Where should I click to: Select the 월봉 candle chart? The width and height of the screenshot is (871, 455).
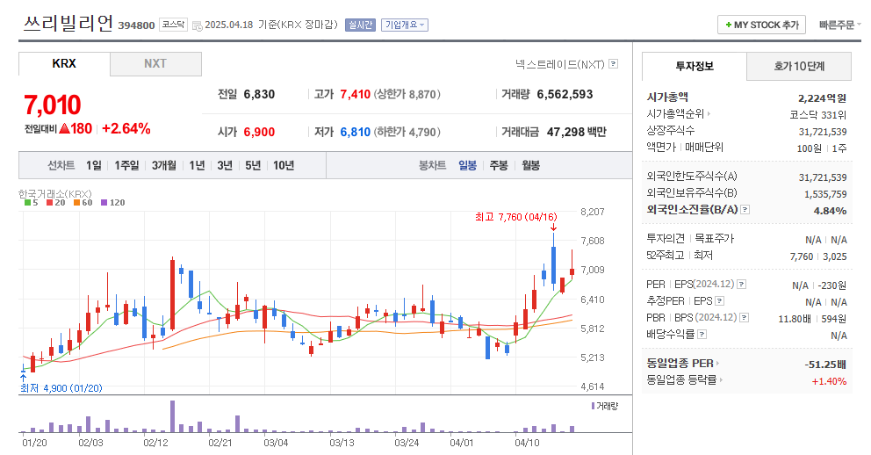pyautogui.click(x=530, y=165)
